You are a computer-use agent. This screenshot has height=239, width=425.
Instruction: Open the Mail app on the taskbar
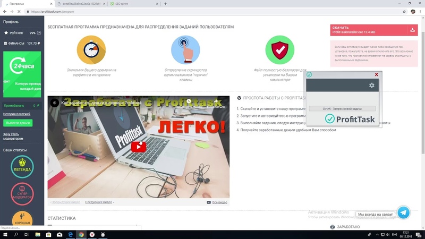coord(59,235)
